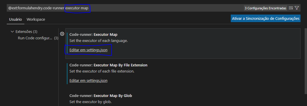Click the count badge beside Run Code configuration
This screenshot has width=307, height=106.
pyautogui.click(x=56, y=38)
